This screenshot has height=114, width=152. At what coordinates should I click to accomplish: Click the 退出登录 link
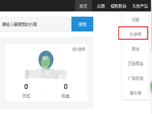(x=79, y=49)
